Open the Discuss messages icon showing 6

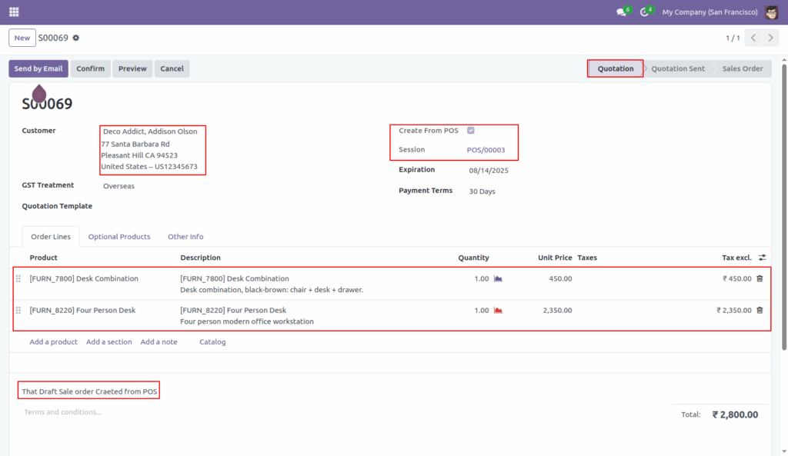pos(621,12)
